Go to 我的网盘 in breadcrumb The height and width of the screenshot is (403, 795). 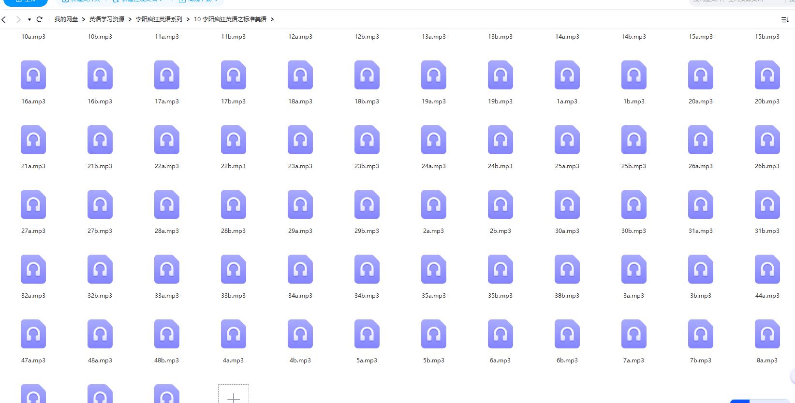(x=66, y=19)
